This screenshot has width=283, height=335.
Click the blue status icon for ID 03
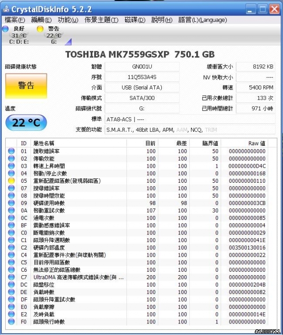(11, 166)
